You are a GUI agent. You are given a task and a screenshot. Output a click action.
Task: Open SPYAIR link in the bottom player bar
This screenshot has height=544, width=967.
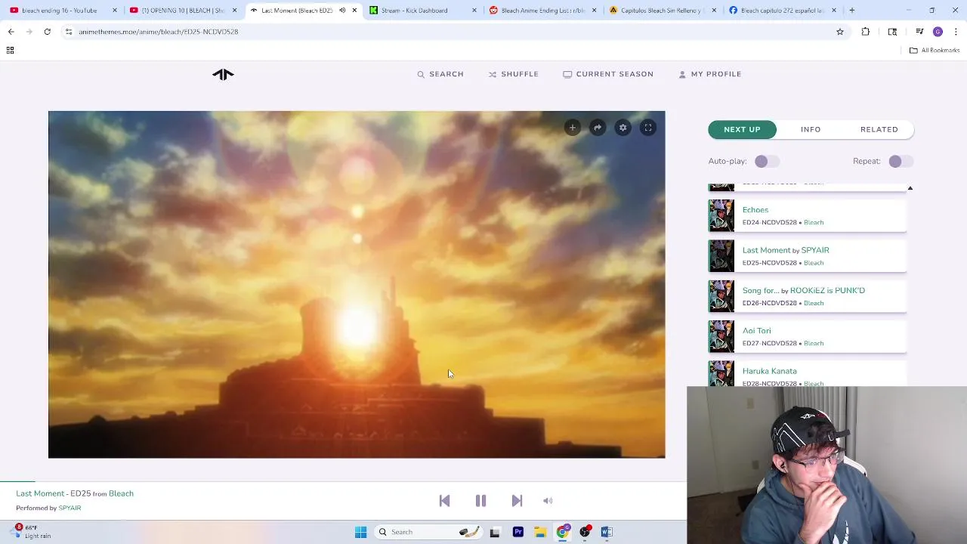coord(70,508)
